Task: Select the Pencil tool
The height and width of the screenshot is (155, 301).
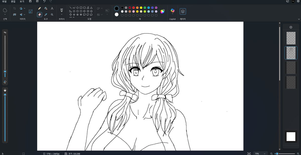Action: coord(39,8)
